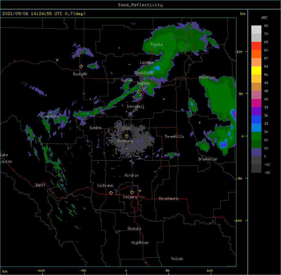
Task: Click the Stettler city label
Action: [x=207, y=77]
